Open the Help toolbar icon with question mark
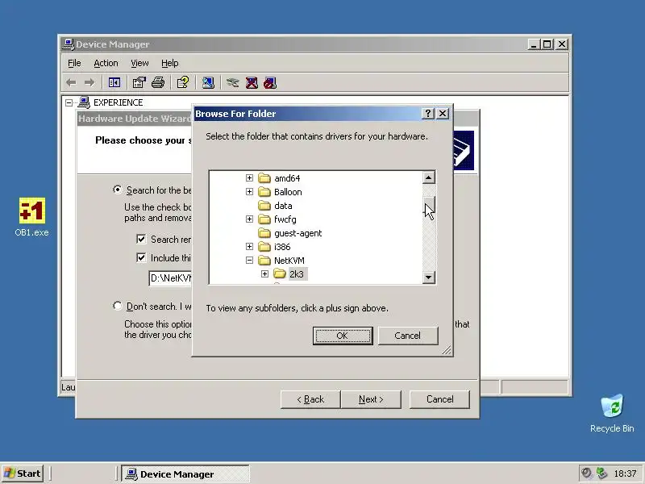The height and width of the screenshot is (484, 645). (183, 83)
